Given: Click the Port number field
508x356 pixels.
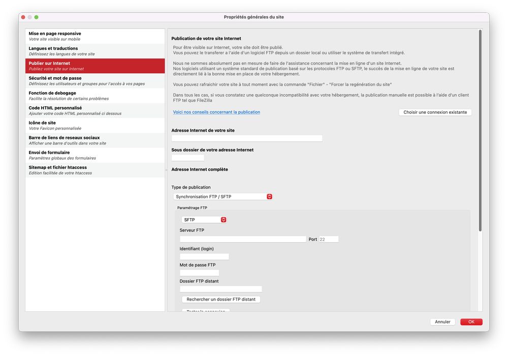Looking at the screenshot, I should [328, 239].
